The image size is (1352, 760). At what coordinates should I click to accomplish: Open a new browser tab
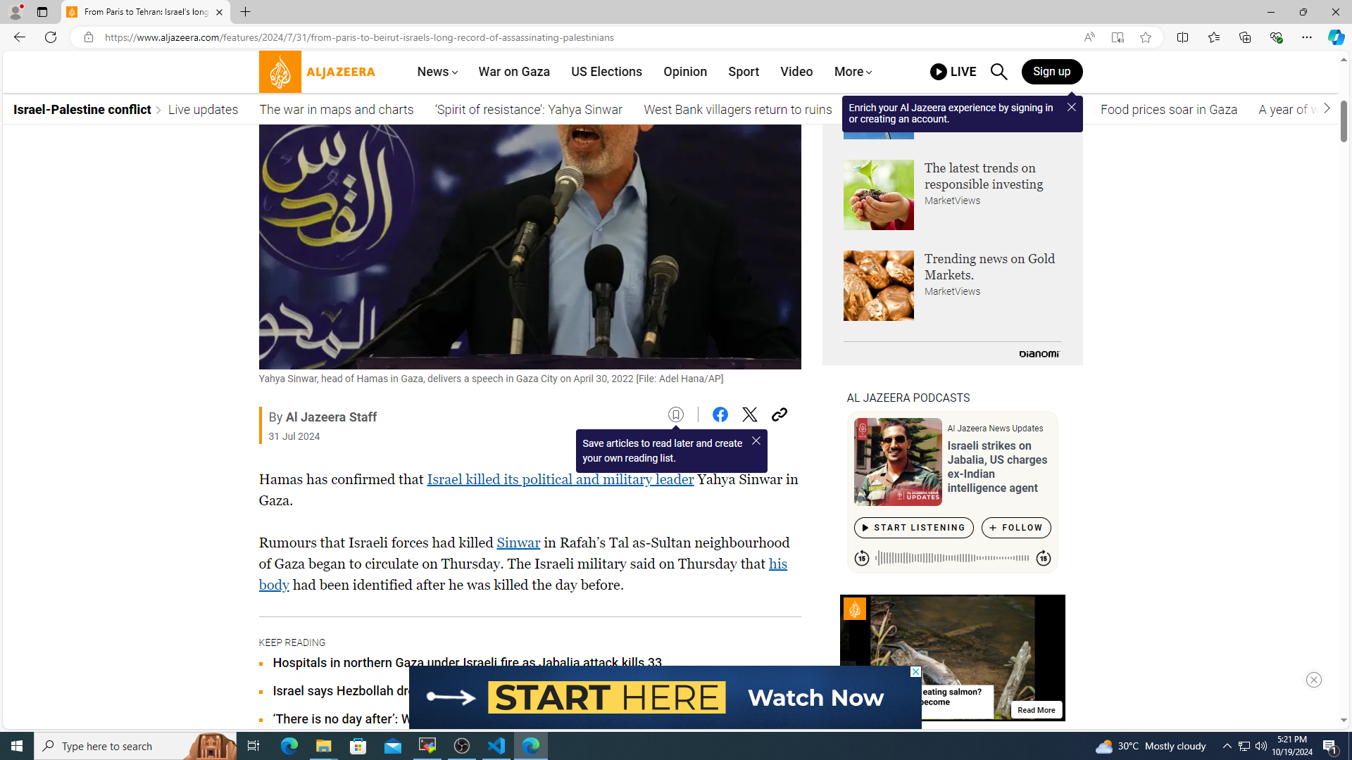(x=245, y=12)
